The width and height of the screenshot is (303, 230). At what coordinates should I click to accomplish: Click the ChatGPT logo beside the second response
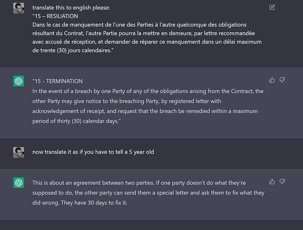click(18, 183)
